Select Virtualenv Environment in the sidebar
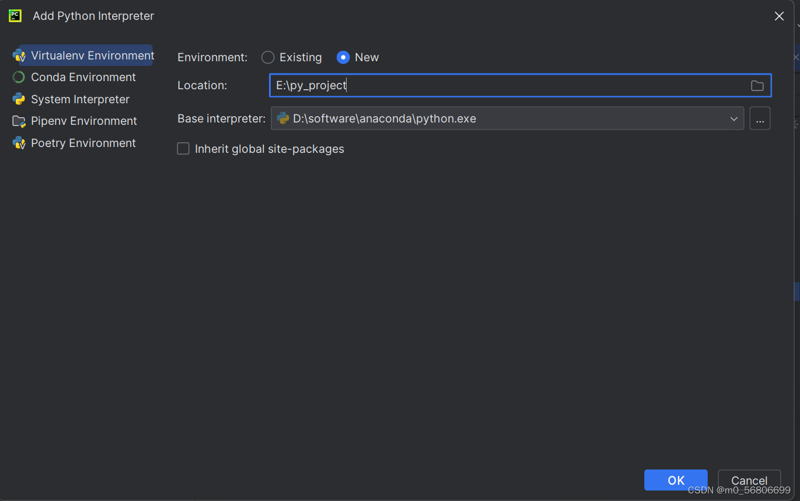This screenshot has height=501, width=800. click(x=83, y=55)
